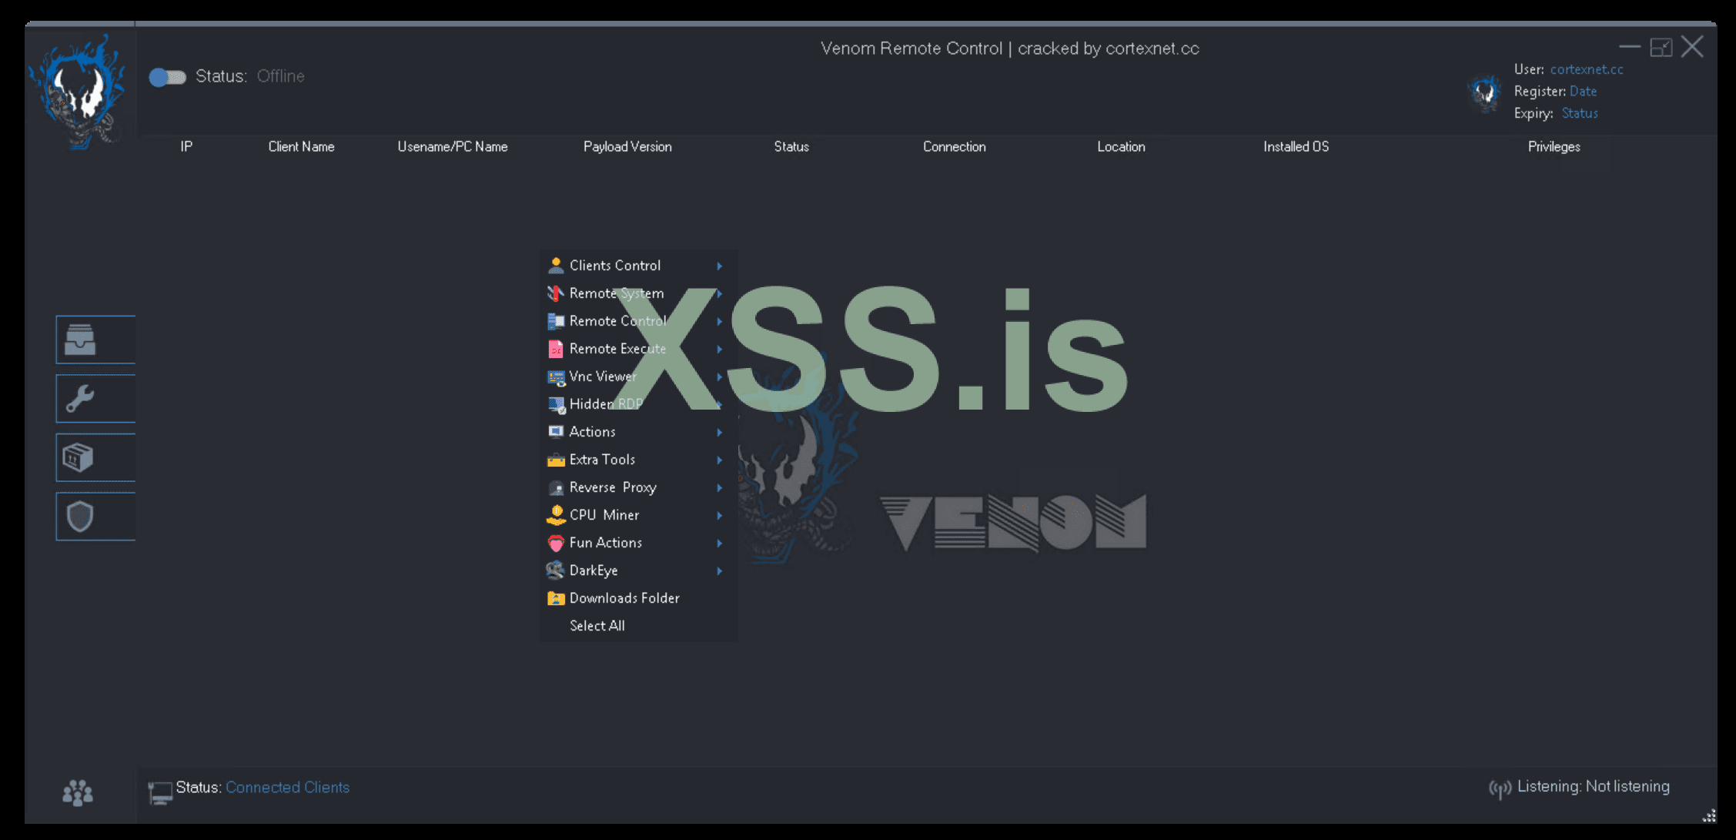1736x840 pixels.
Task: Open the Reverse Proxy menu entry
Action: (613, 487)
